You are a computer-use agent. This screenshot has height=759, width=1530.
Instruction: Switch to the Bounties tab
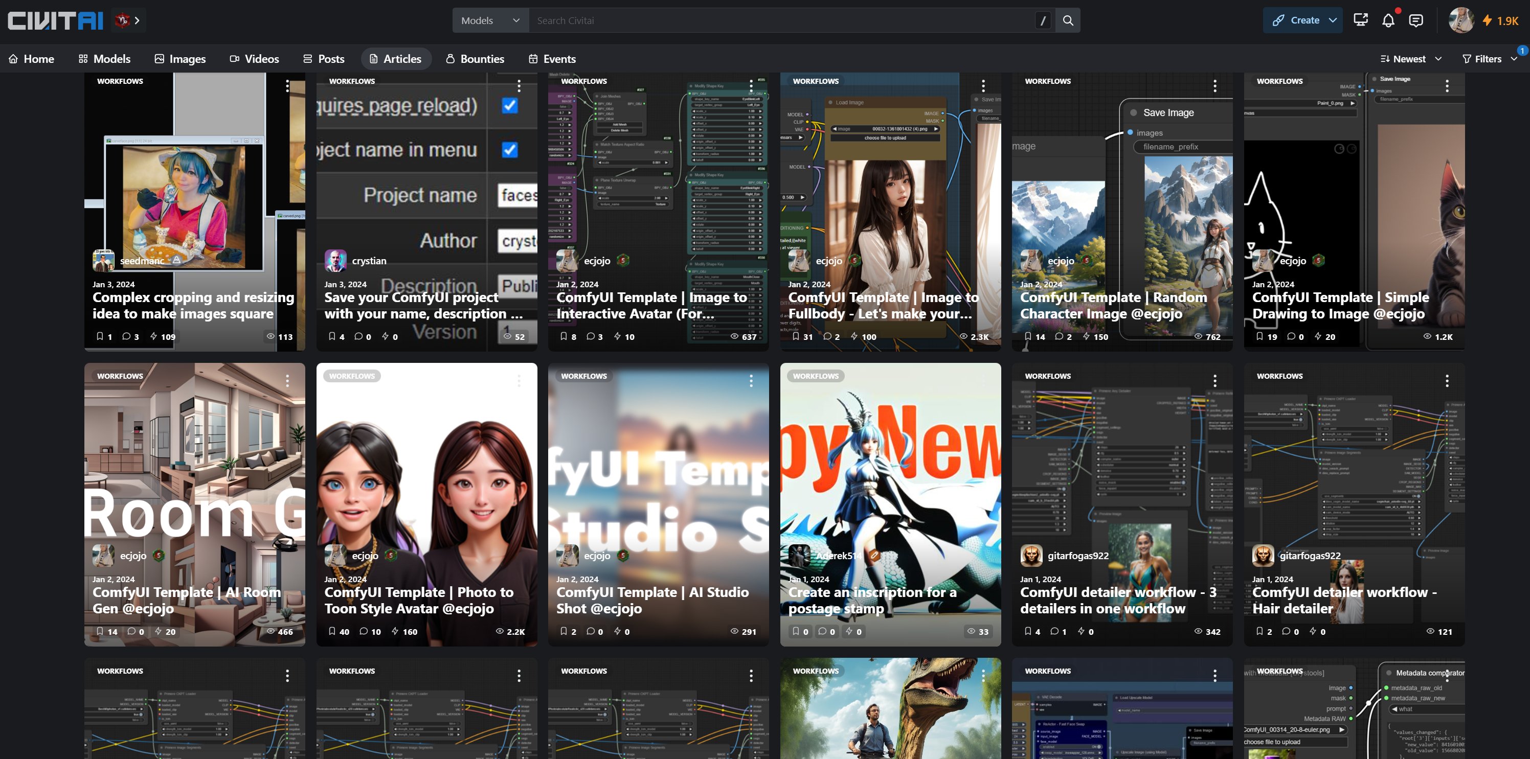[475, 59]
